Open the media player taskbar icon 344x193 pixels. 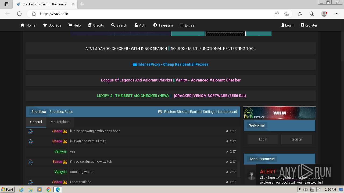point(40,190)
